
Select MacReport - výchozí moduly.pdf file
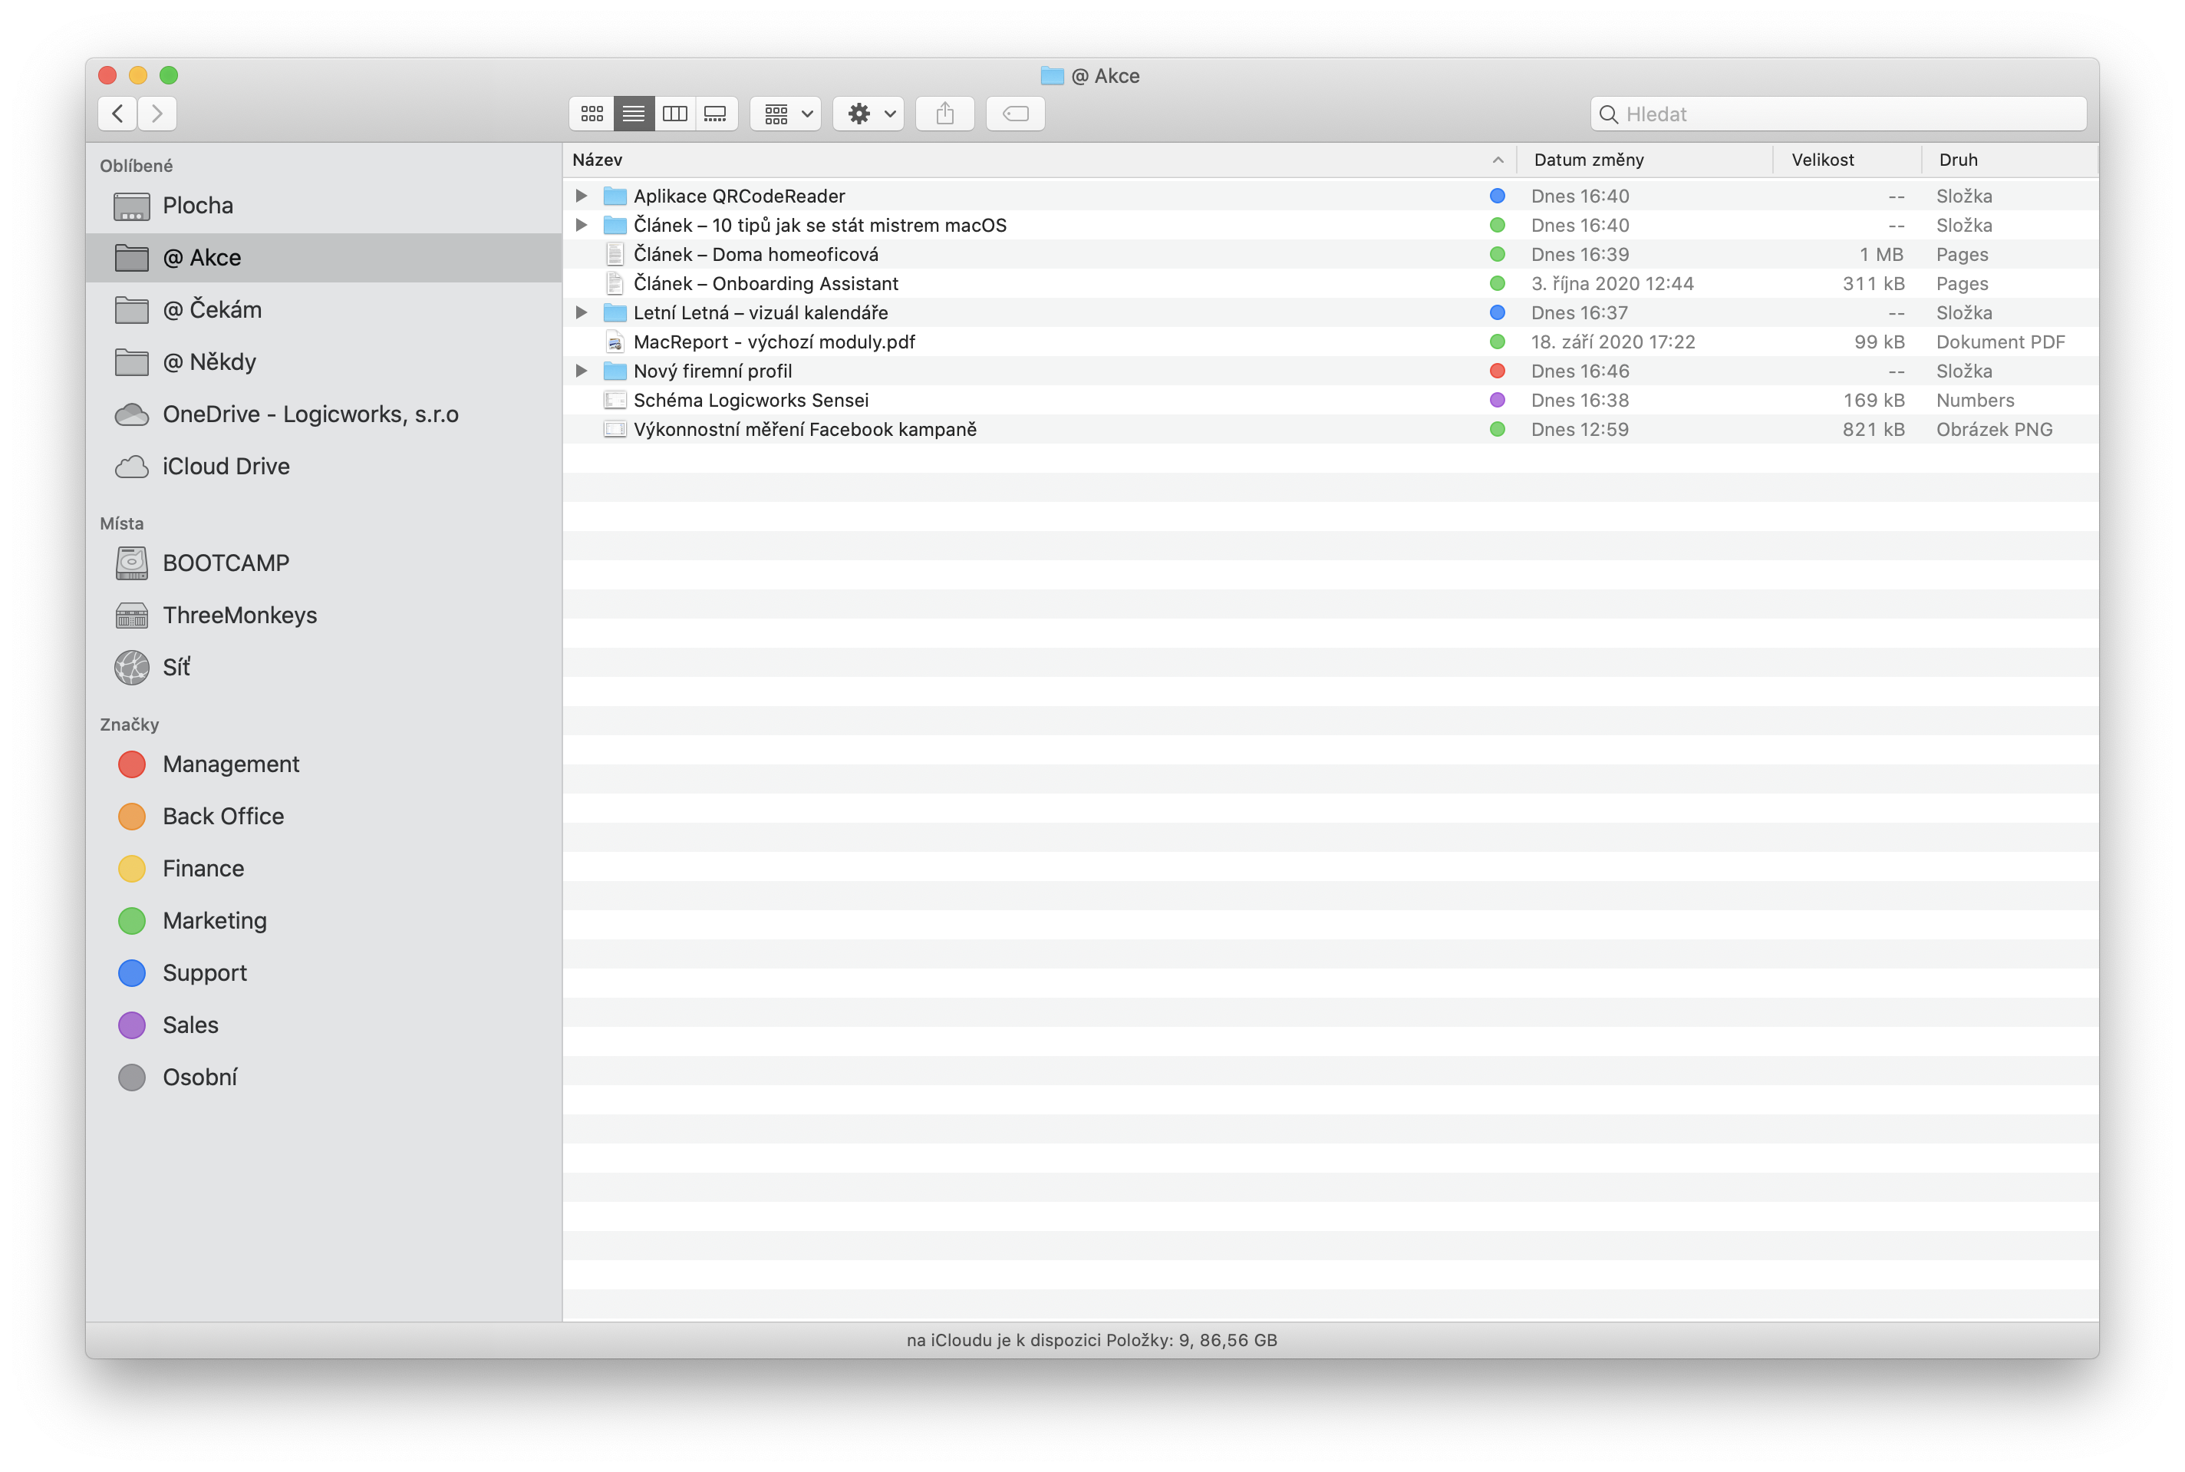point(774,342)
